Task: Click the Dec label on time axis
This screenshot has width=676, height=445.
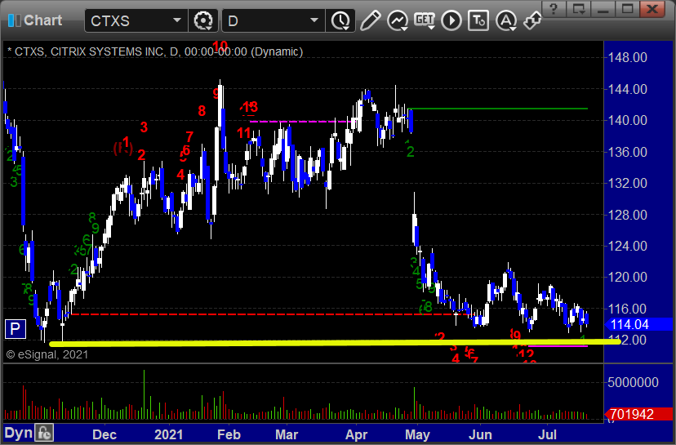Action: [105, 434]
